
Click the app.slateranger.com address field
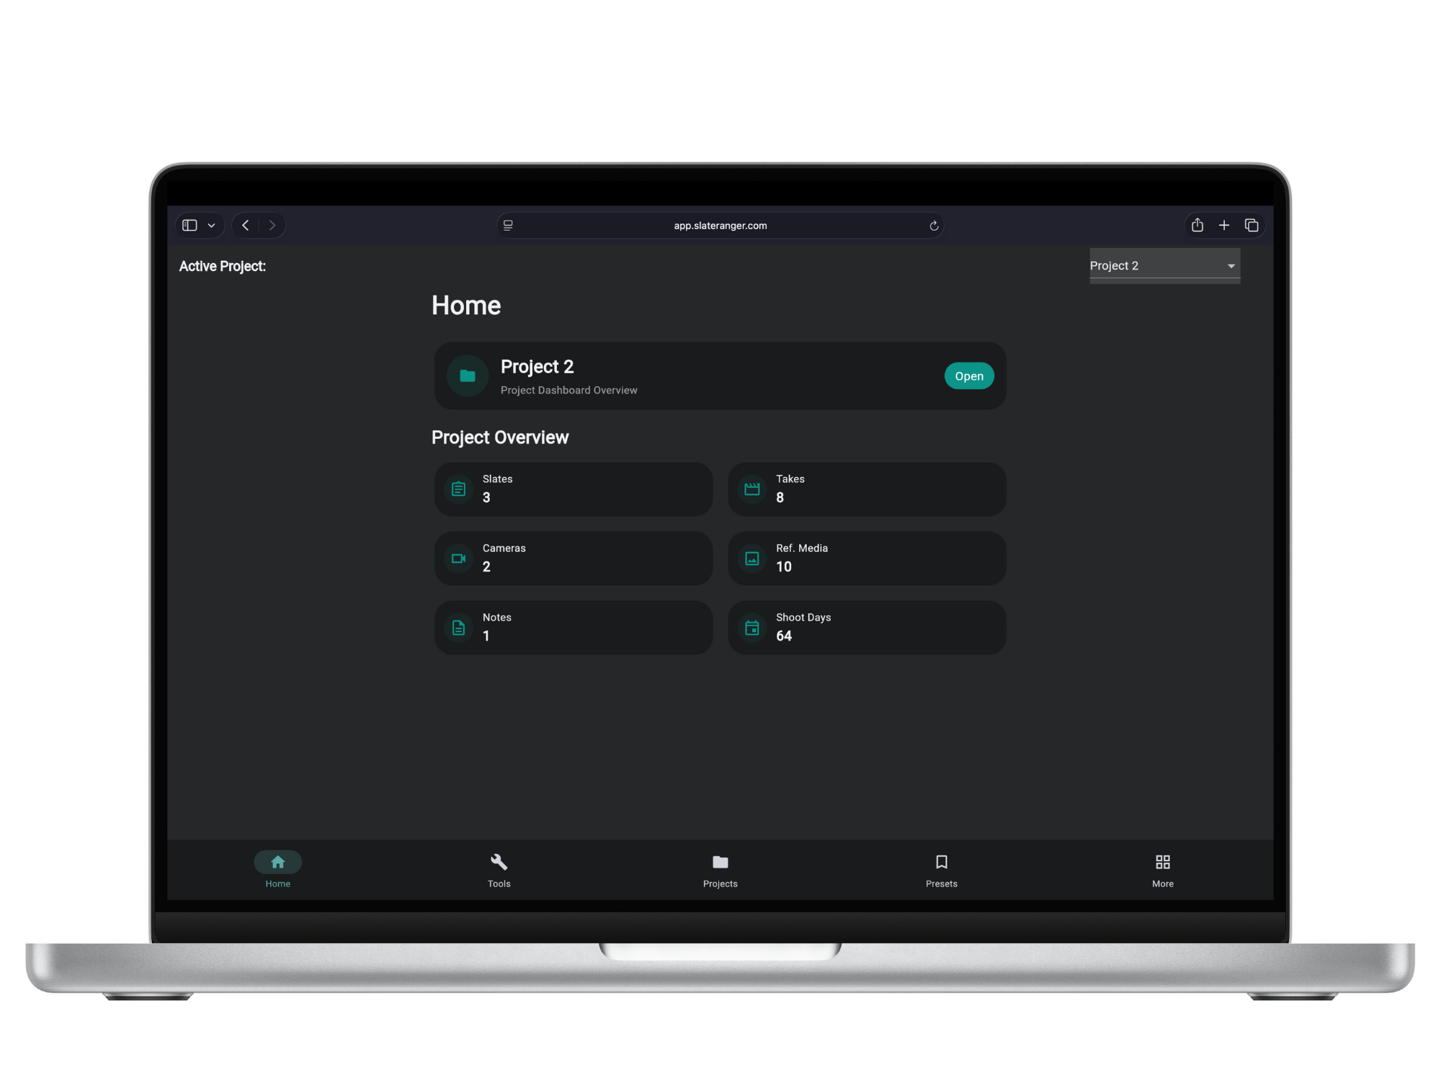720,226
